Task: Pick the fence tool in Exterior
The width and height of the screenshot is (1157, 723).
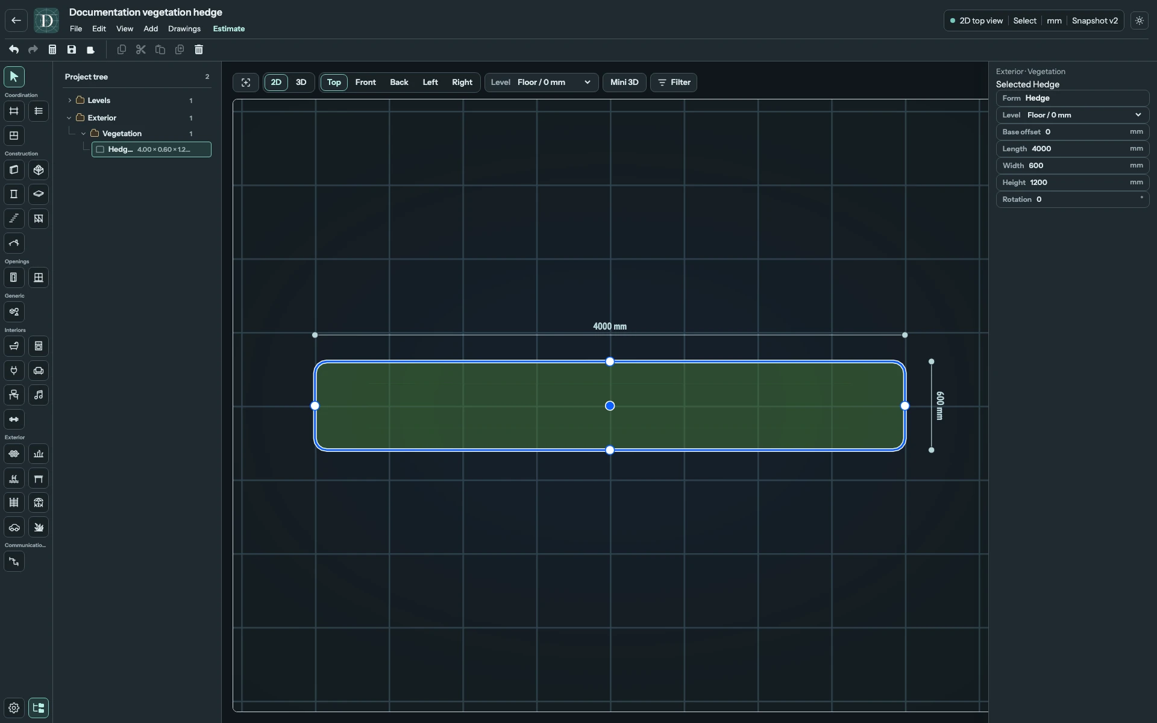Action: pos(14,502)
